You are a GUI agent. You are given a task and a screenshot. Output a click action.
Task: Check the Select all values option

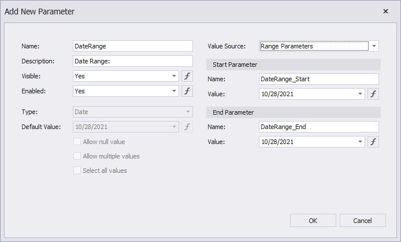point(77,171)
